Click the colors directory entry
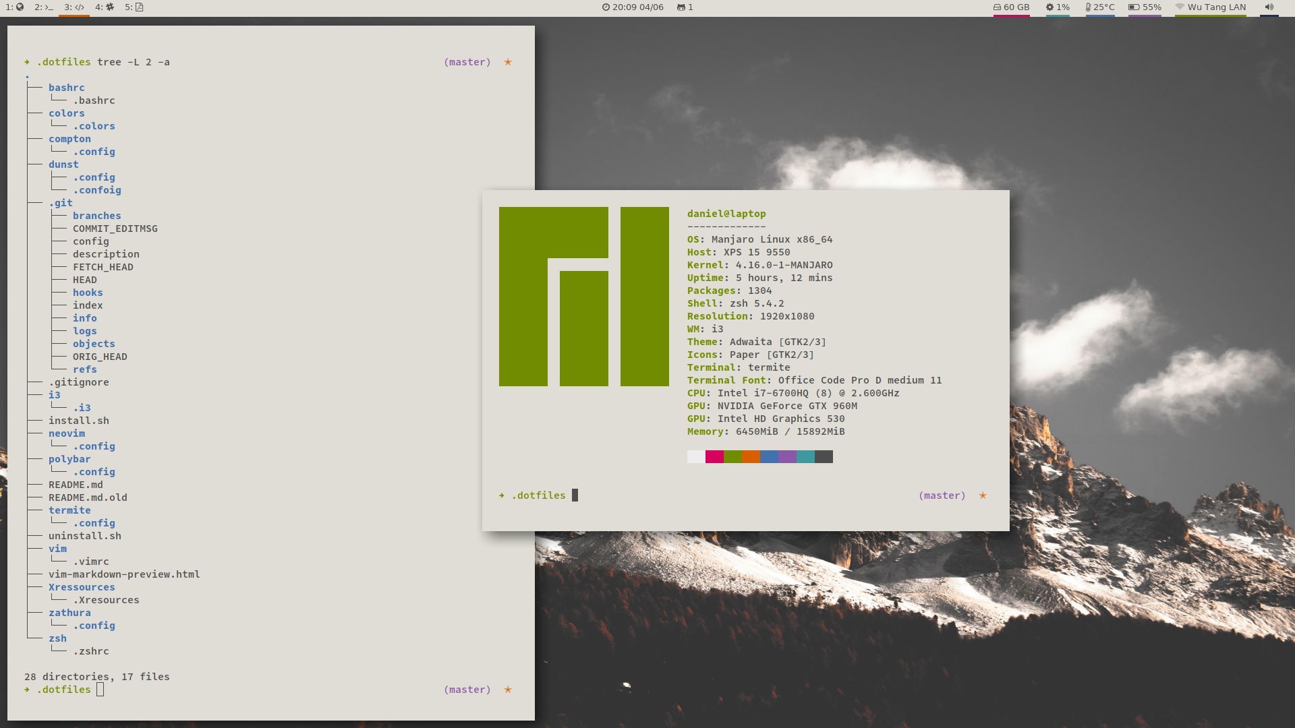The width and height of the screenshot is (1295, 728). click(66, 113)
